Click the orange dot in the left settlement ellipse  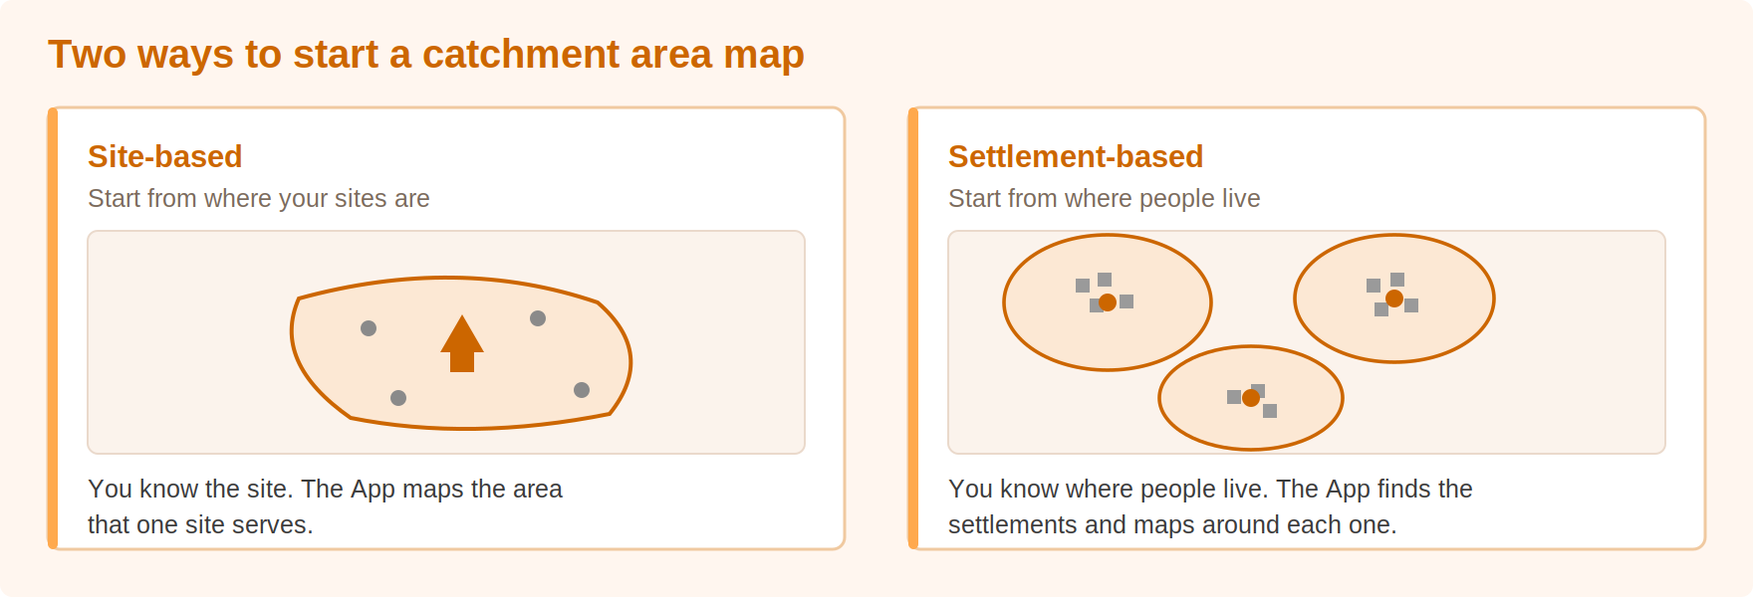click(x=1108, y=302)
